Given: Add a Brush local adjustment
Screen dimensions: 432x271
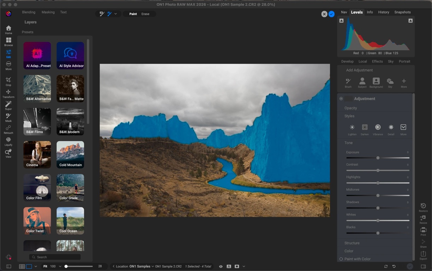Looking at the screenshot, I should [x=348, y=83].
